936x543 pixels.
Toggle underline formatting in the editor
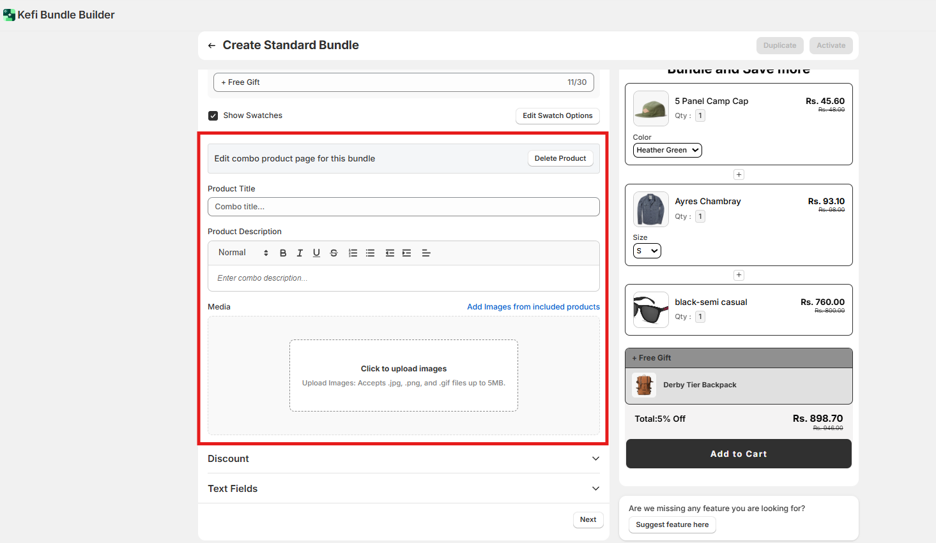point(316,253)
